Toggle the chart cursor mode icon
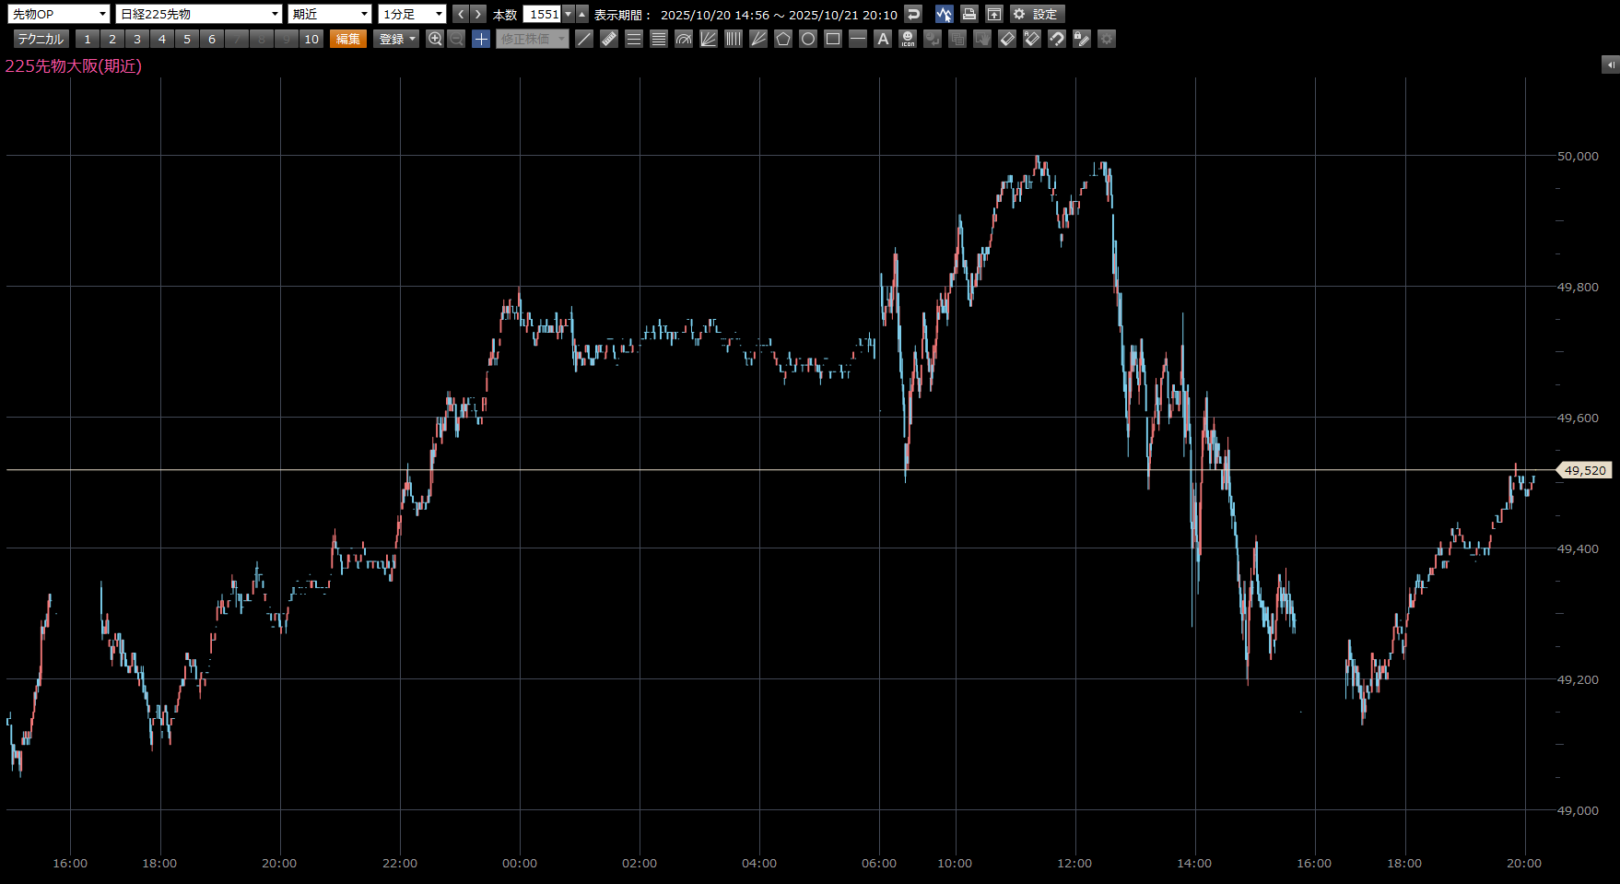The height and width of the screenshot is (884, 1620). [944, 14]
